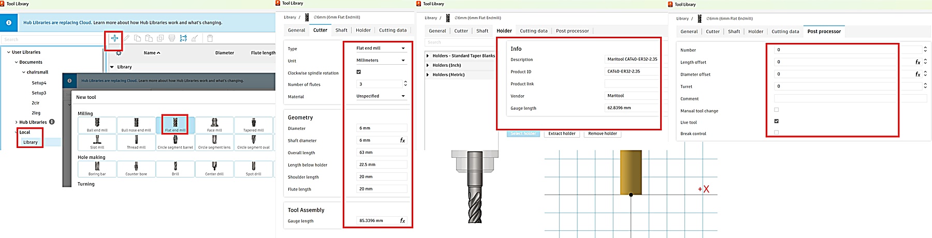Click fx icon beside Diameter offset

(x=918, y=74)
